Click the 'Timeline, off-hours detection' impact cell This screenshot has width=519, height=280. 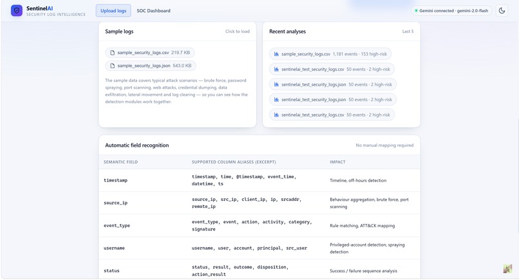[358, 180]
